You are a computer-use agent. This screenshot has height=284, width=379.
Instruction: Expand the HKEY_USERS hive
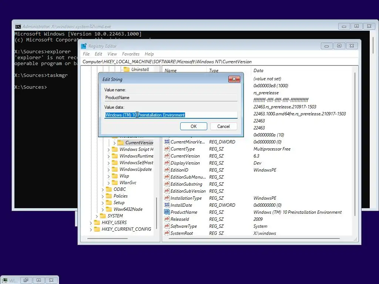coord(91,223)
